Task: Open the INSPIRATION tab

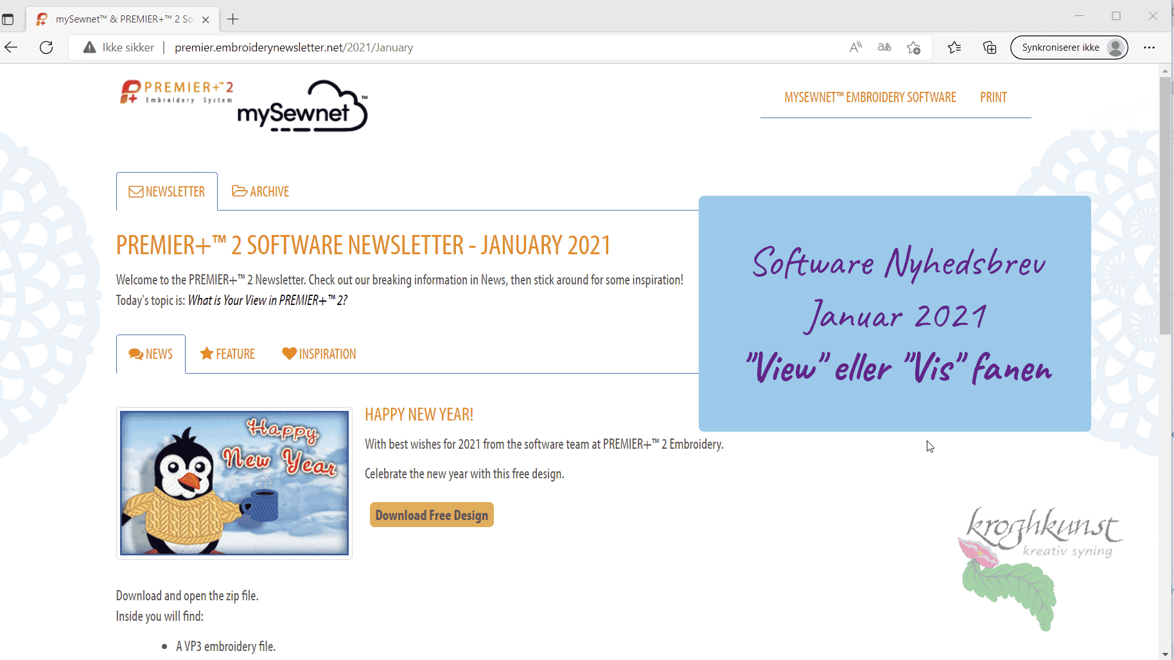Action: (319, 354)
